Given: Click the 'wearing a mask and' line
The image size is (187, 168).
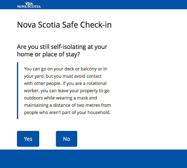Looking at the screenshot, I should (x=60, y=98).
